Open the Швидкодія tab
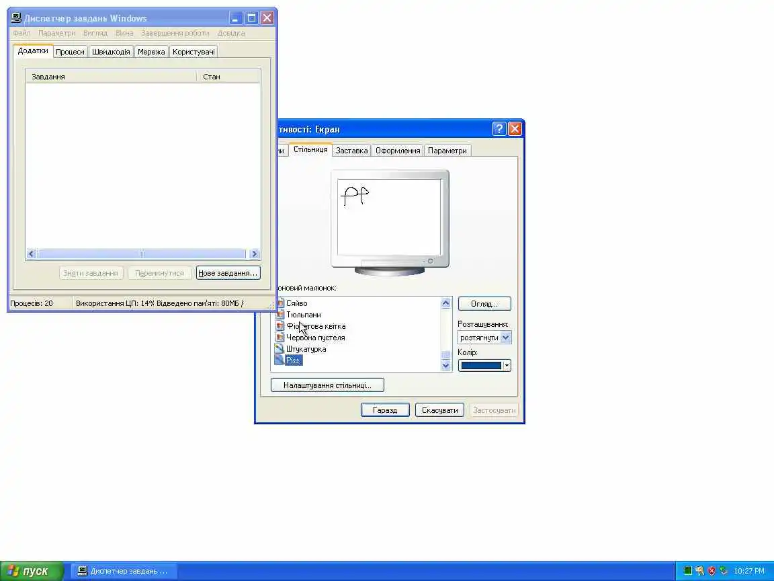The width and height of the screenshot is (774, 581). (x=111, y=52)
